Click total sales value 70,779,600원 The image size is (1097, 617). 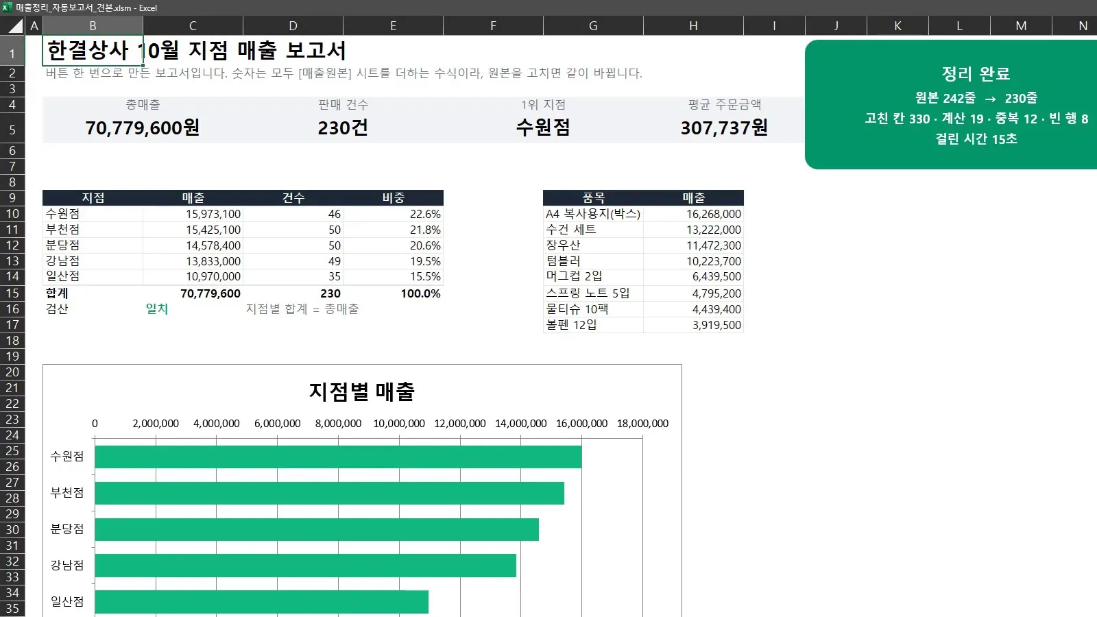coord(143,128)
